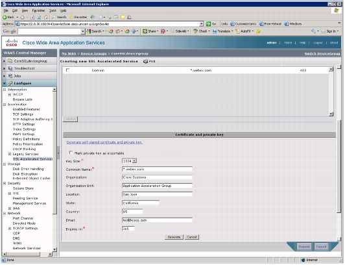The width and height of the screenshot is (345, 265).
Task: Click Sign In on Google toolbar
Action: pyautogui.click(x=330, y=31)
